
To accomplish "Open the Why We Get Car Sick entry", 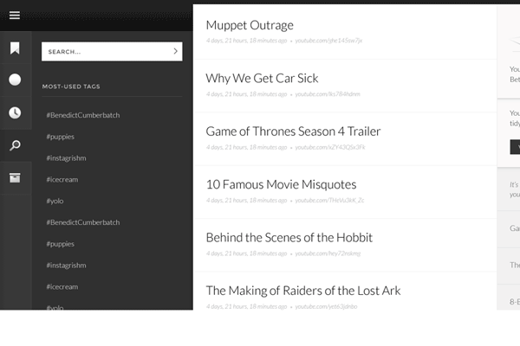I will 262,78.
